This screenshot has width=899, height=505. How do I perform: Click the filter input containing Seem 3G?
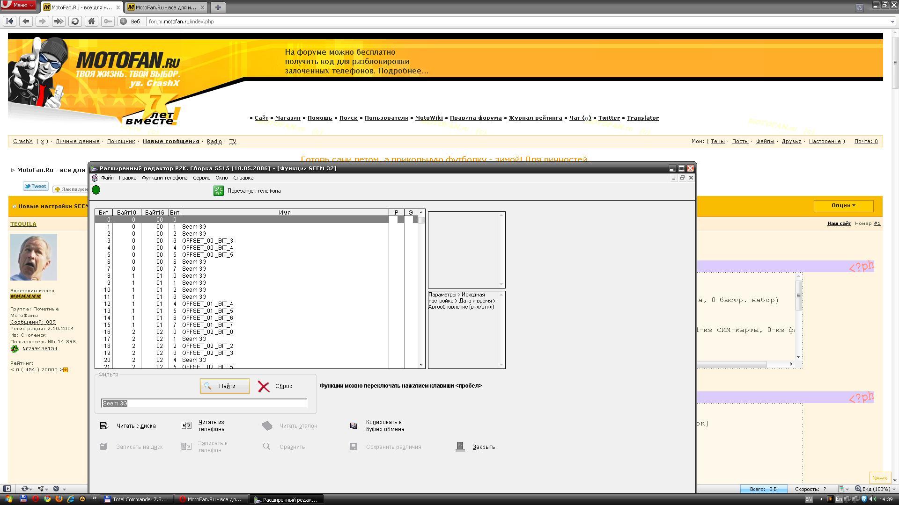click(x=204, y=404)
